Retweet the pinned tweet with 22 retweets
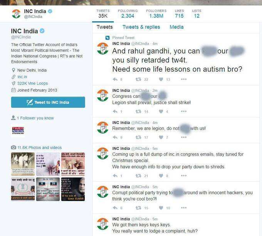262x236 pixels. point(138,79)
